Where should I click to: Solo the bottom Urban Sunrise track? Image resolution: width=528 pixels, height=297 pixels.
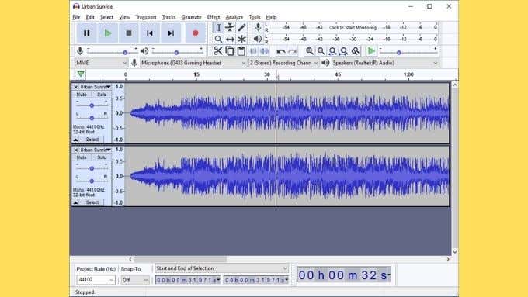102,157
